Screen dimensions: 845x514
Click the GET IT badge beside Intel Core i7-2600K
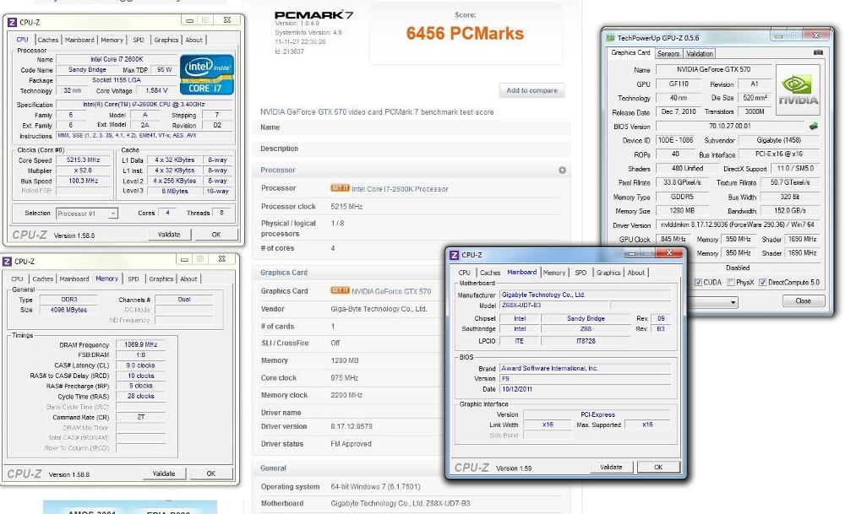point(340,188)
